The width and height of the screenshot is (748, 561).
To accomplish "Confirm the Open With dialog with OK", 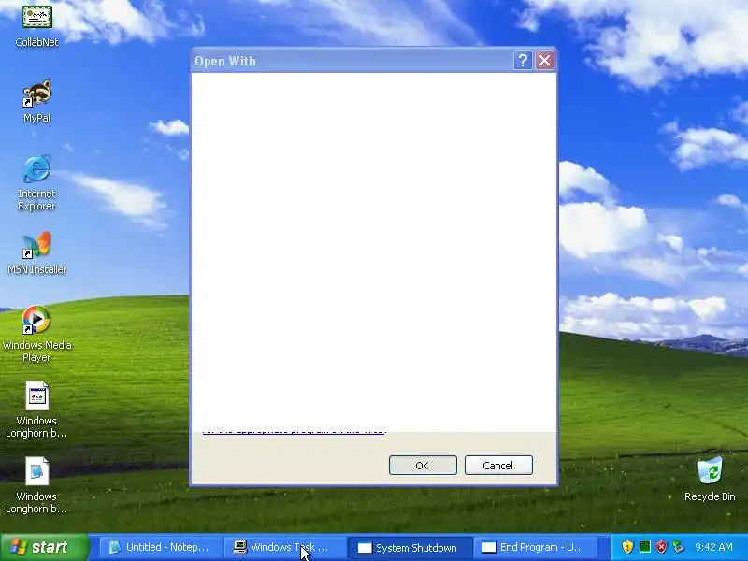I will [423, 465].
